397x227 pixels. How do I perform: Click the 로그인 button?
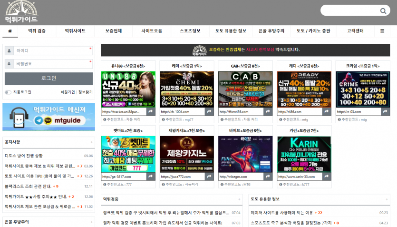[x=48, y=79]
